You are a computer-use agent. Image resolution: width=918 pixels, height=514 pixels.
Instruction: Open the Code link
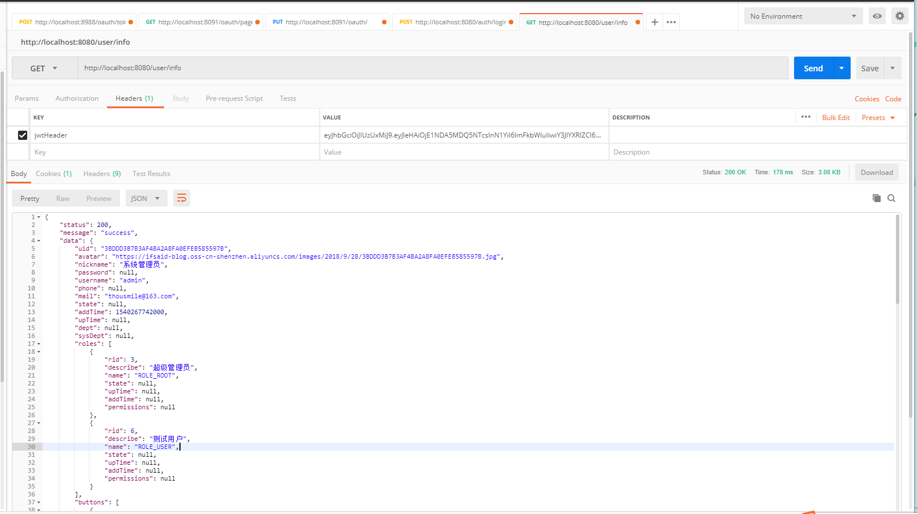tap(893, 99)
